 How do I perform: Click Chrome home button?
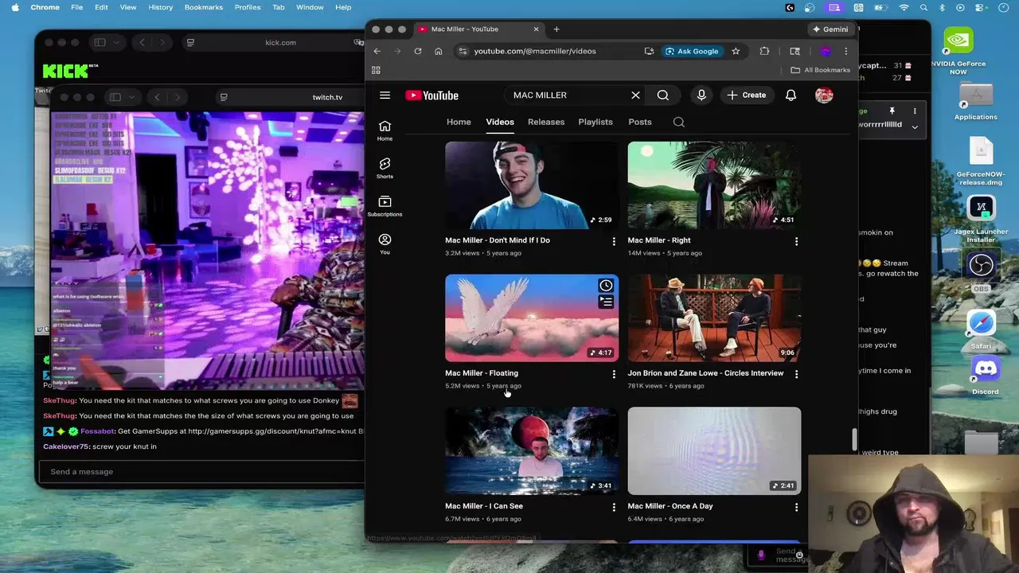[438, 51]
